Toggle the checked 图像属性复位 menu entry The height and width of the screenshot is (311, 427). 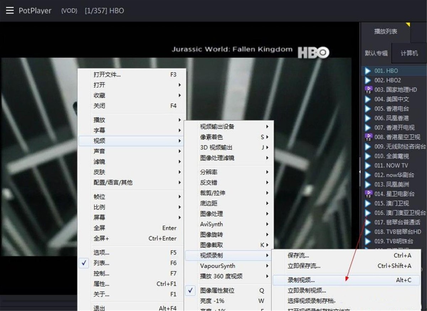[229, 290]
